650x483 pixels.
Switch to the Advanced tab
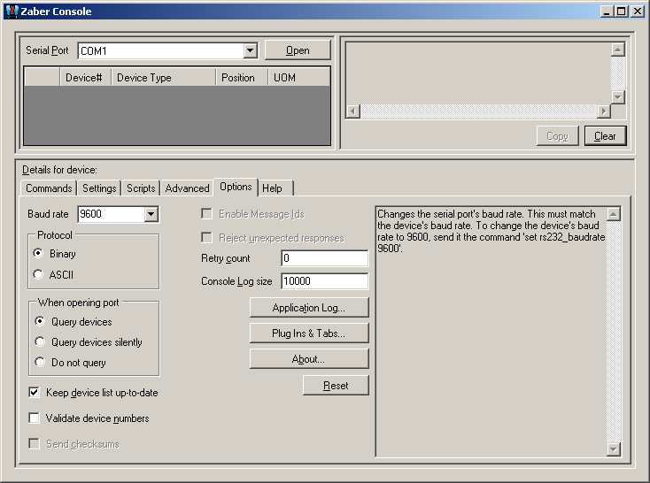click(188, 188)
